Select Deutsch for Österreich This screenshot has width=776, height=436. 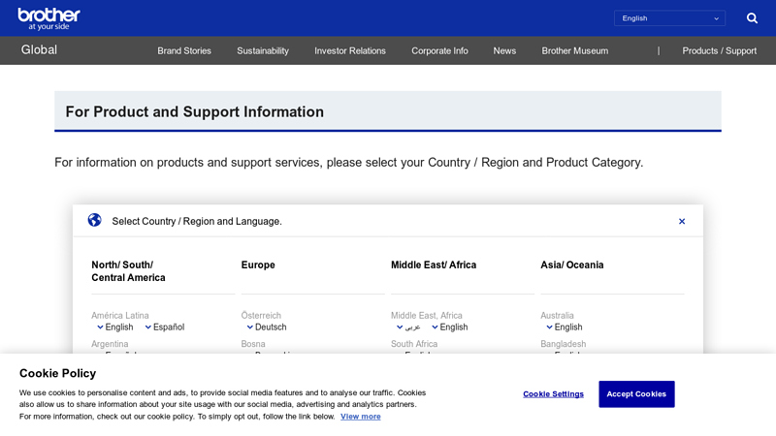click(x=267, y=327)
